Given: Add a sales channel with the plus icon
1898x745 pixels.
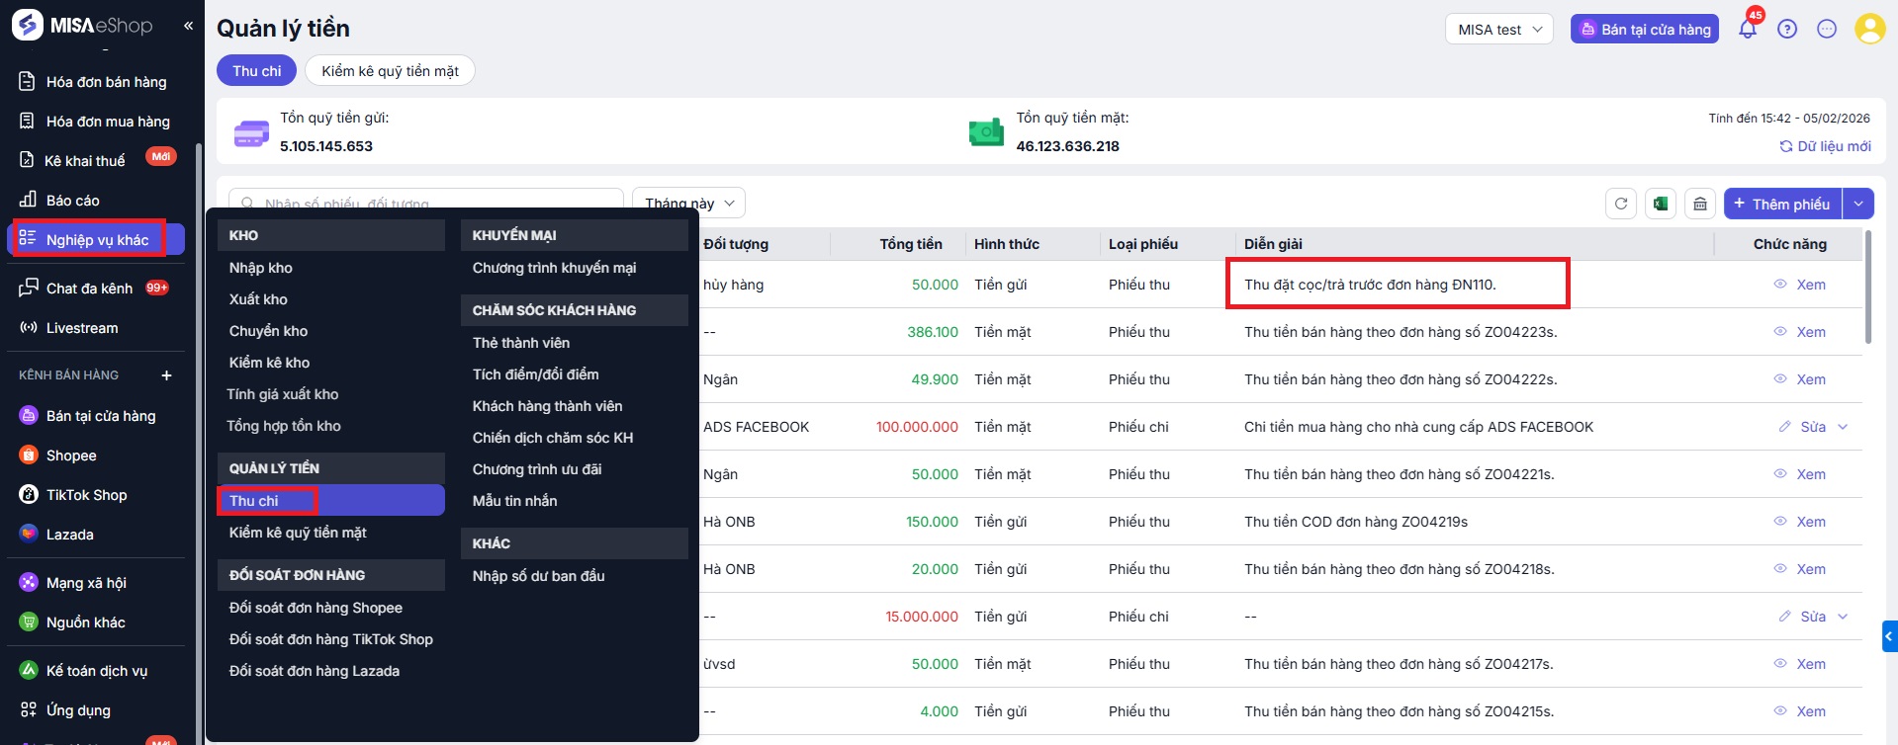Looking at the screenshot, I should (166, 375).
